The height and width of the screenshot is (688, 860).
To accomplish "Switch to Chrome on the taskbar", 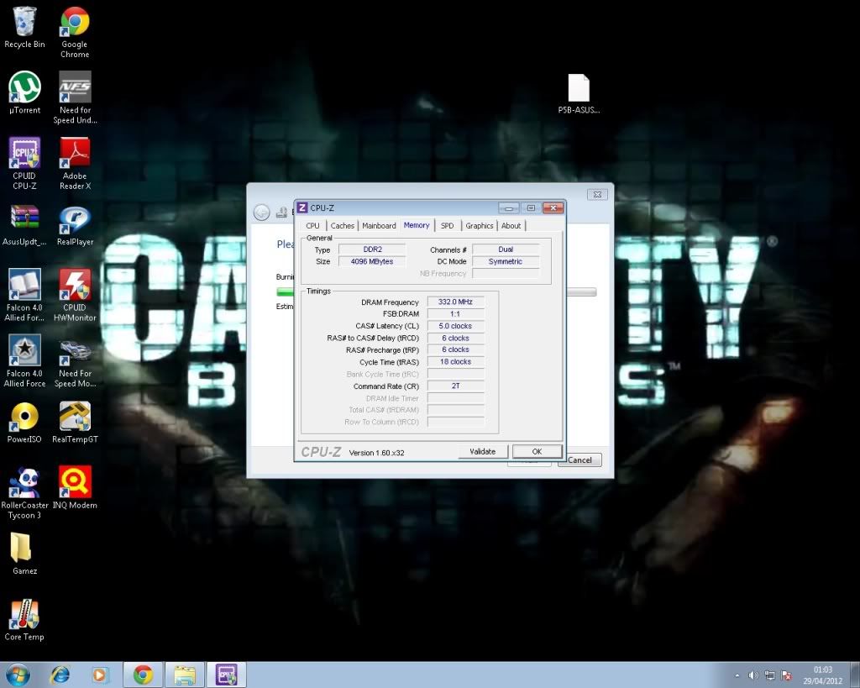I will click(x=143, y=675).
